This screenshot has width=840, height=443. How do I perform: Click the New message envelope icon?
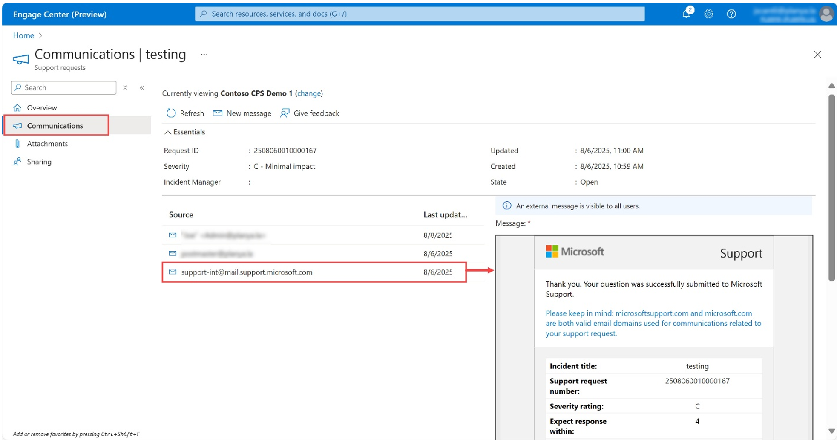pos(217,113)
